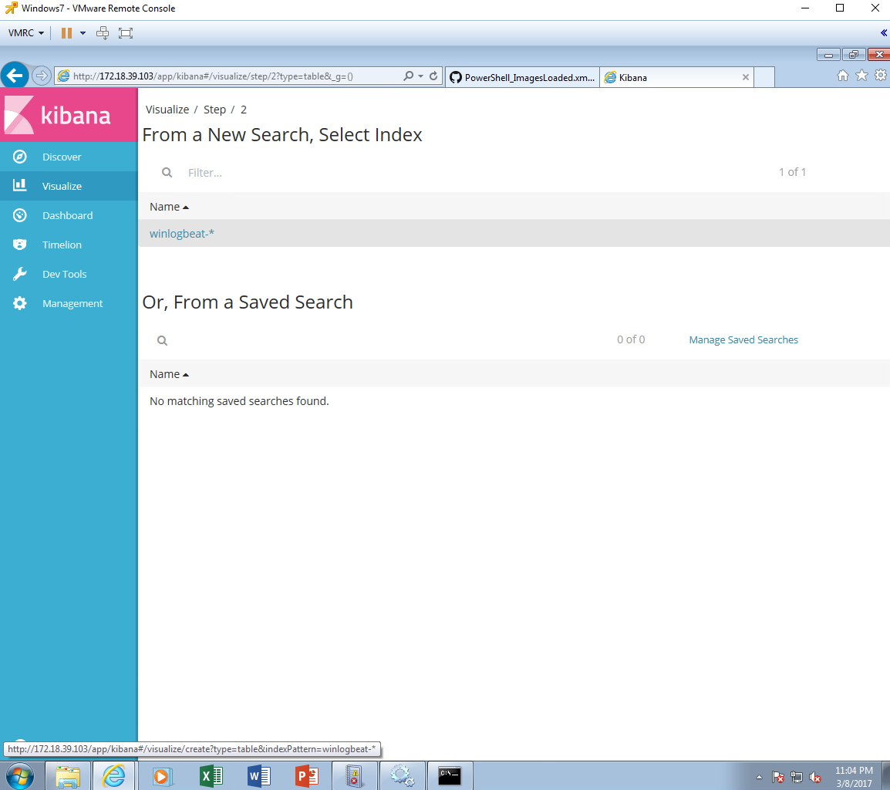Image resolution: width=890 pixels, height=790 pixels.
Task: Click the Discover compass icon
Action: (x=20, y=157)
